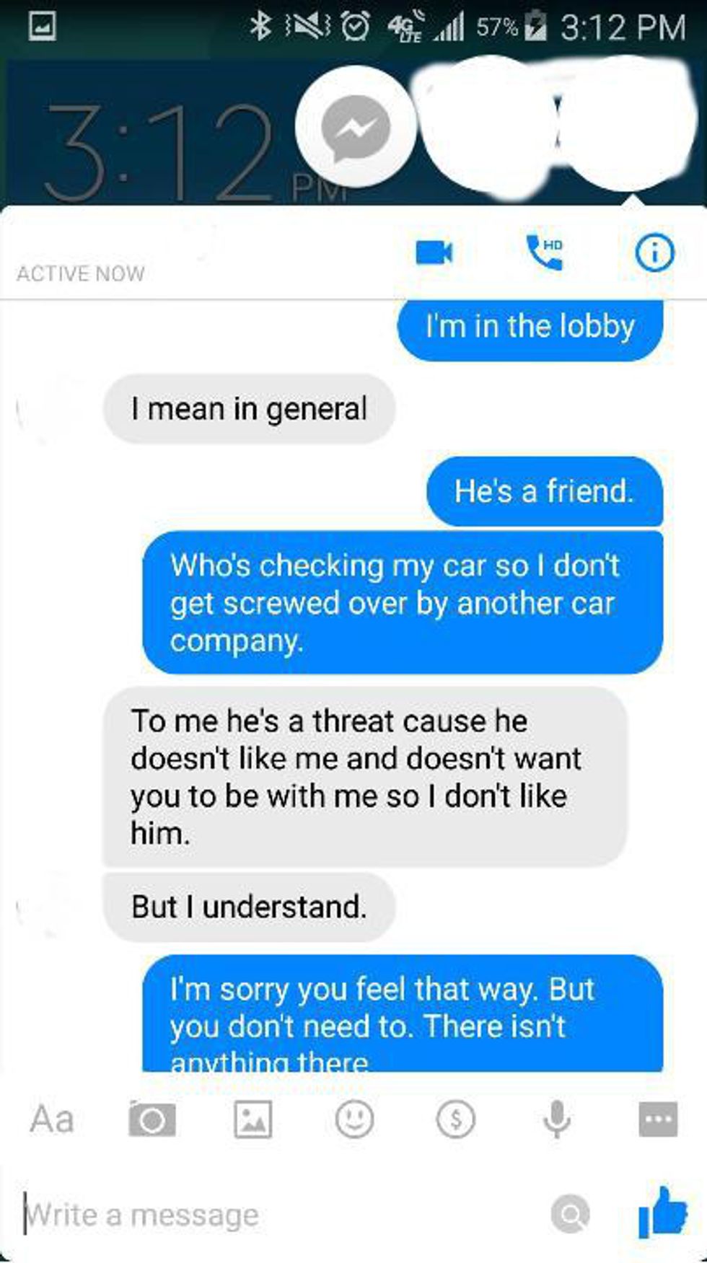Image resolution: width=707 pixels, height=1263 pixels.
Task: Open the image notification in status bar
Action: [x=42, y=27]
